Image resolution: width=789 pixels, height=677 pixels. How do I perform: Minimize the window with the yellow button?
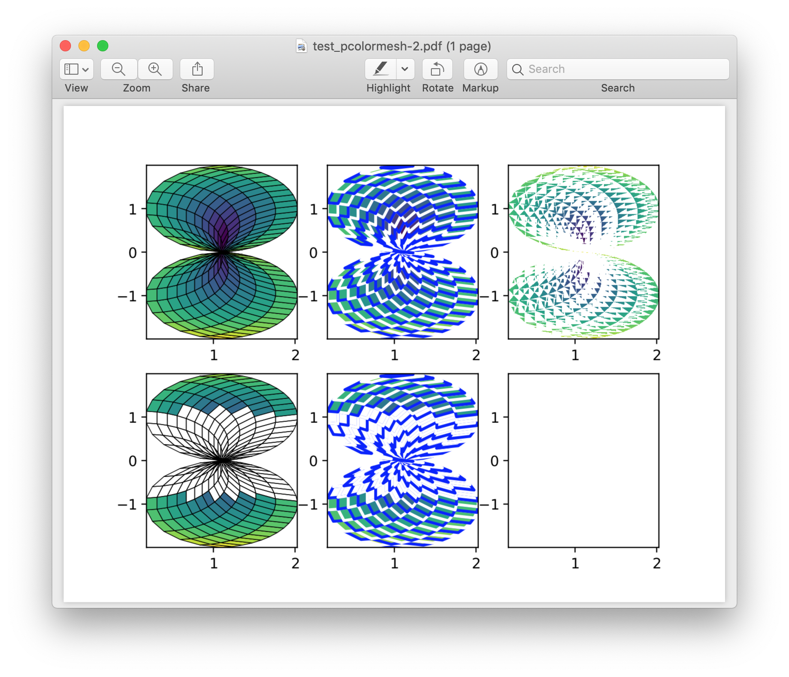pos(84,46)
